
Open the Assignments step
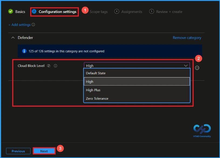[x=131, y=12]
